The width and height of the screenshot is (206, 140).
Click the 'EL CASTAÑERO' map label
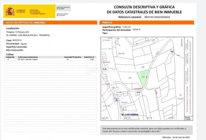[130, 115]
